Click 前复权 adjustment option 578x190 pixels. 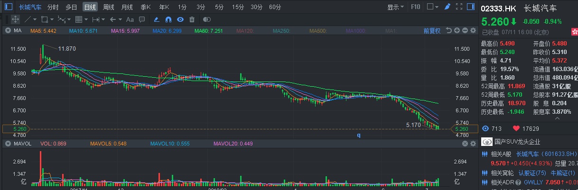point(432,30)
